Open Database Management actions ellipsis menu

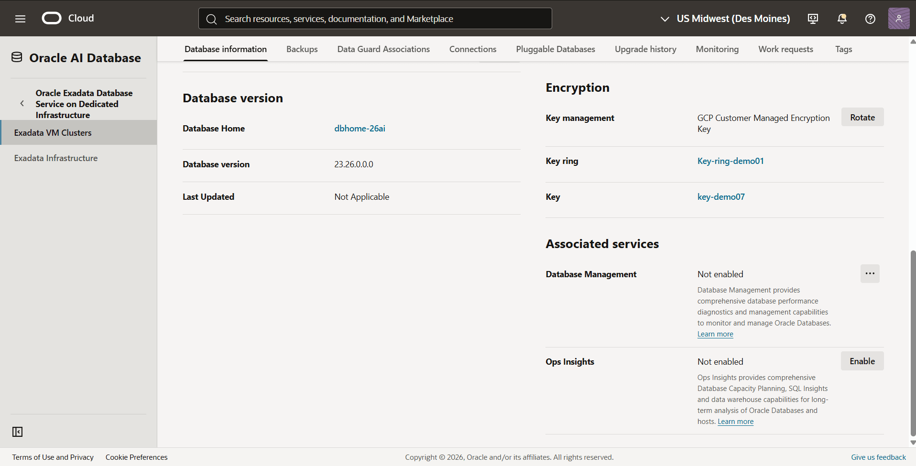coord(870,273)
